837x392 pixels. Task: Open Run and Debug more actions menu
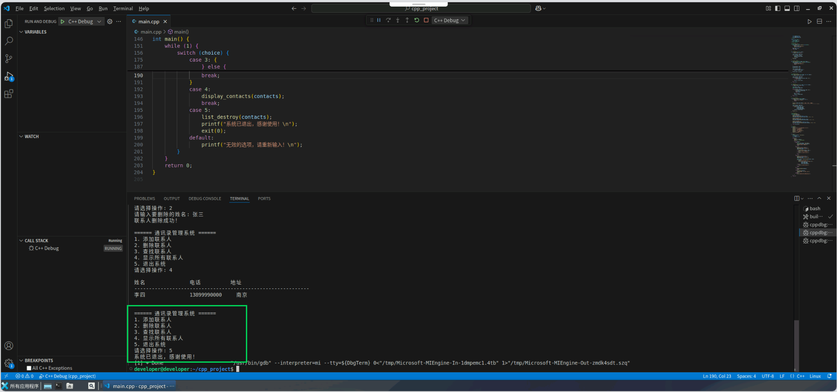point(119,21)
